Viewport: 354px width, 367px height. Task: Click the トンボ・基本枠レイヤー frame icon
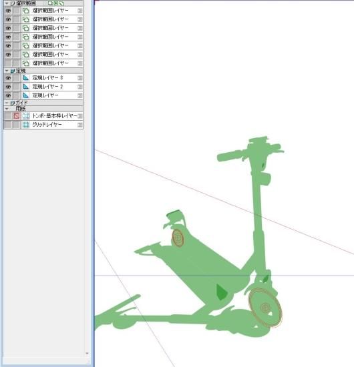pyautogui.click(x=26, y=116)
